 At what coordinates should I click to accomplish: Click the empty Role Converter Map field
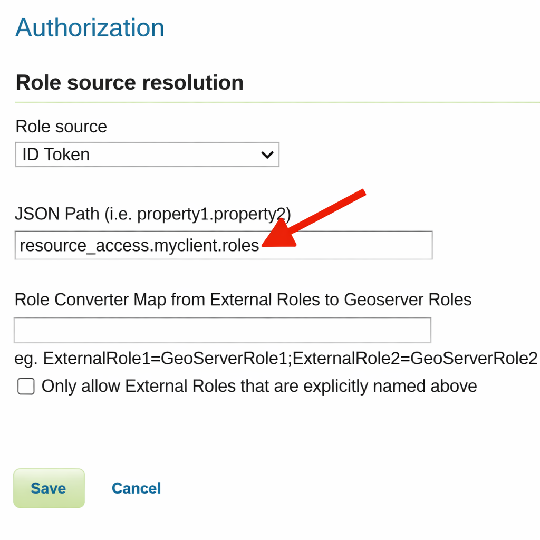pos(222,330)
